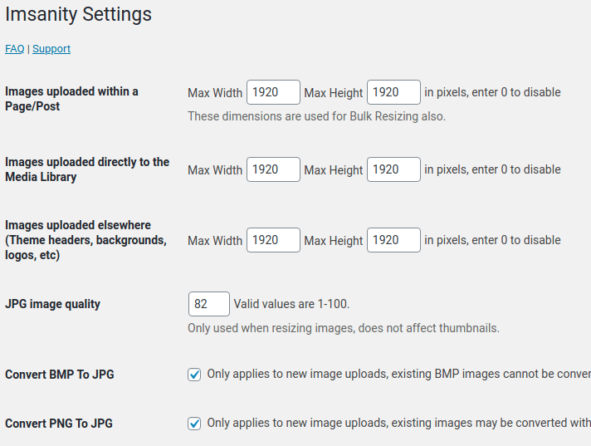Click the 'Convert PNG To JPG' label

(x=59, y=424)
